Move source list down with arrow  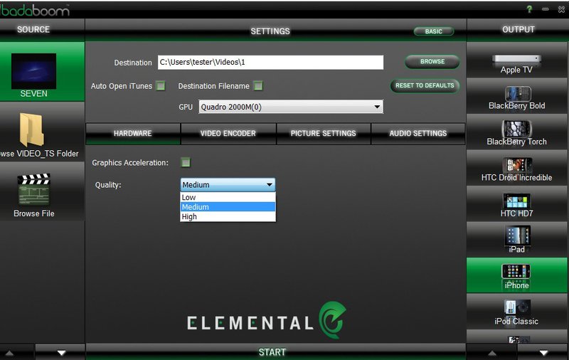pos(61,353)
